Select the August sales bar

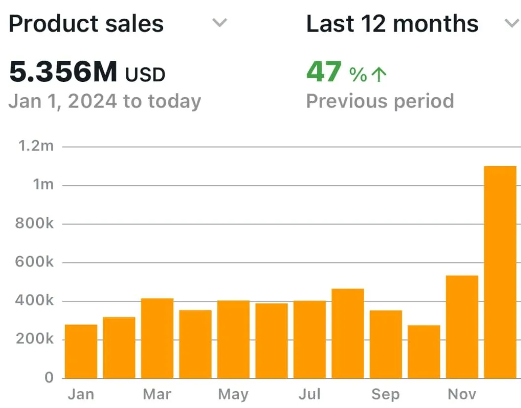[347, 334]
